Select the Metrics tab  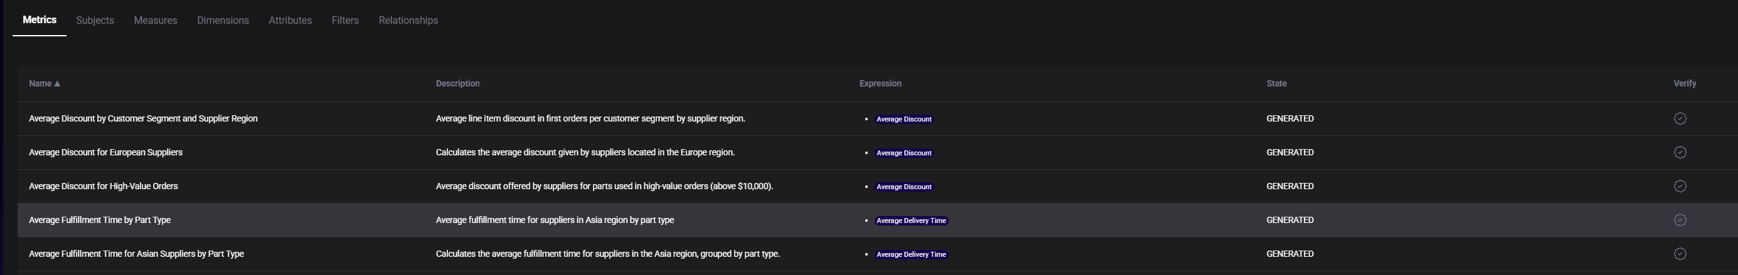coord(39,20)
